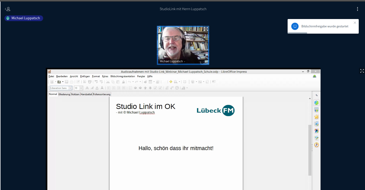Open the Styles and Formatting sidebar icon
Viewport: 365px width, 190px height.
(x=316, y=131)
